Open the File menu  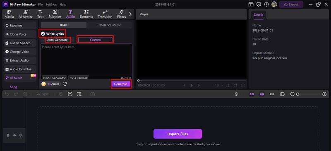click(40, 5)
